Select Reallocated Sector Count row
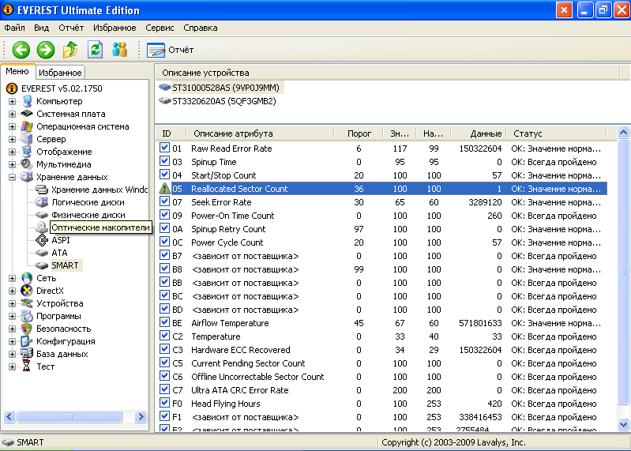This screenshot has width=631, height=451. (x=239, y=189)
